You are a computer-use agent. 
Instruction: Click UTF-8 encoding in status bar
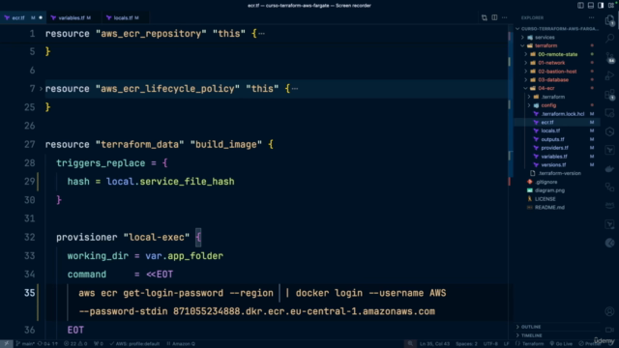tap(490, 344)
